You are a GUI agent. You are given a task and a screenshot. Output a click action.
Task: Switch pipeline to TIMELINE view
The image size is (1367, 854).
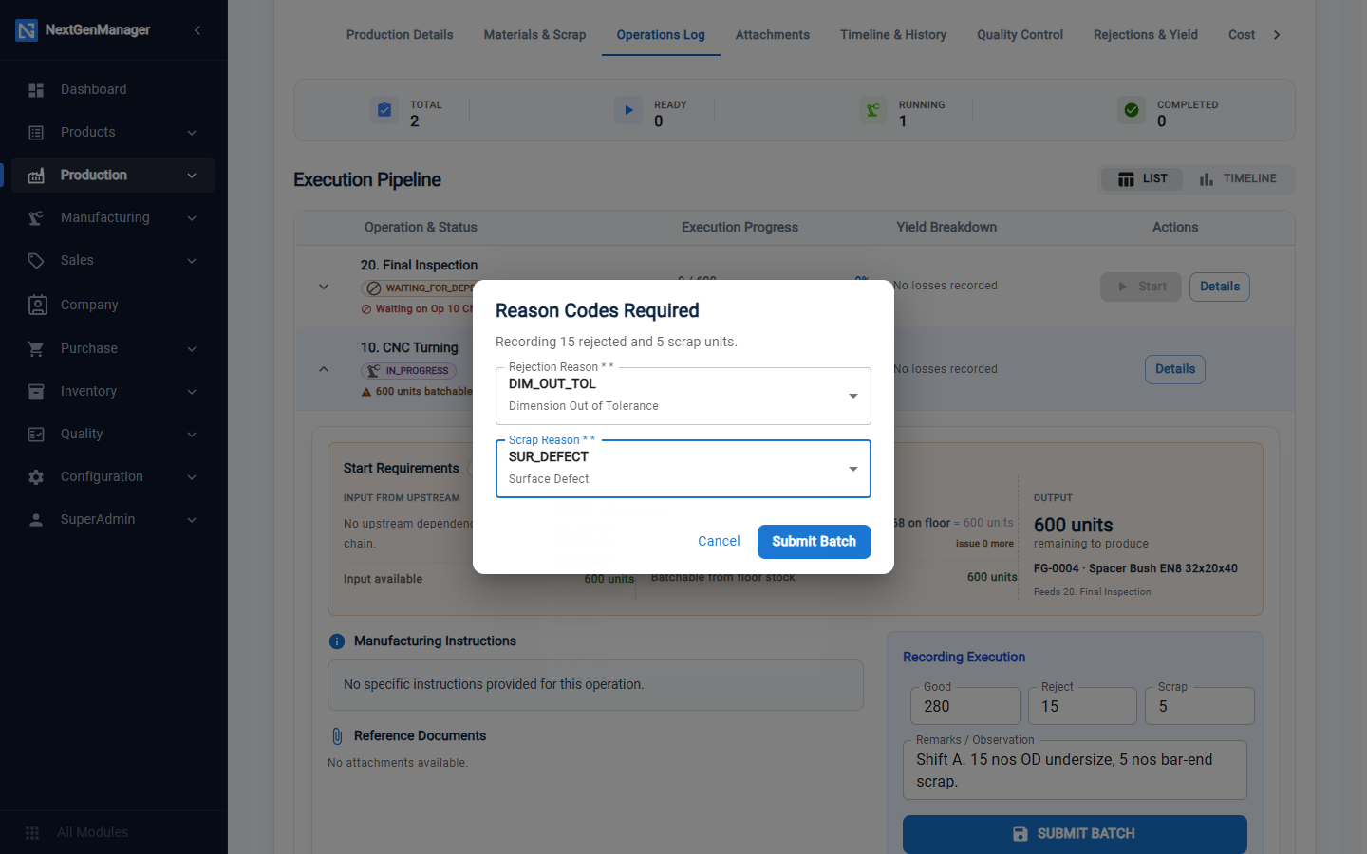(x=1238, y=179)
